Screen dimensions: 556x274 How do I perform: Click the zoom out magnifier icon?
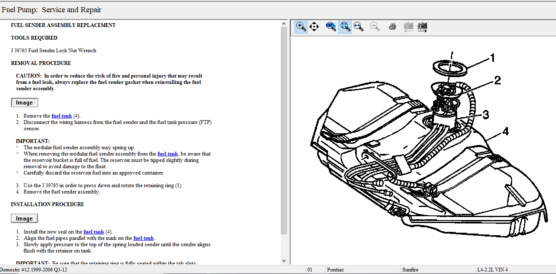pyautogui.click(x=374, y=27)
